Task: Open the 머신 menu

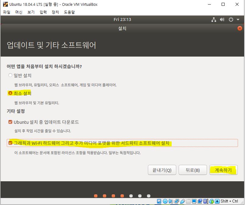Action: [x=19, y=12]
